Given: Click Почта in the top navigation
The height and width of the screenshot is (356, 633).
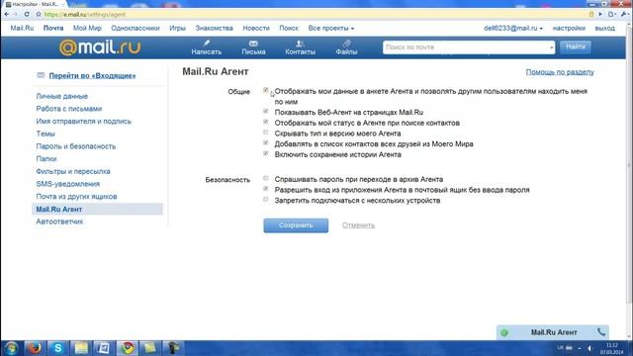Looking at the screenshot, I should 53,29.
